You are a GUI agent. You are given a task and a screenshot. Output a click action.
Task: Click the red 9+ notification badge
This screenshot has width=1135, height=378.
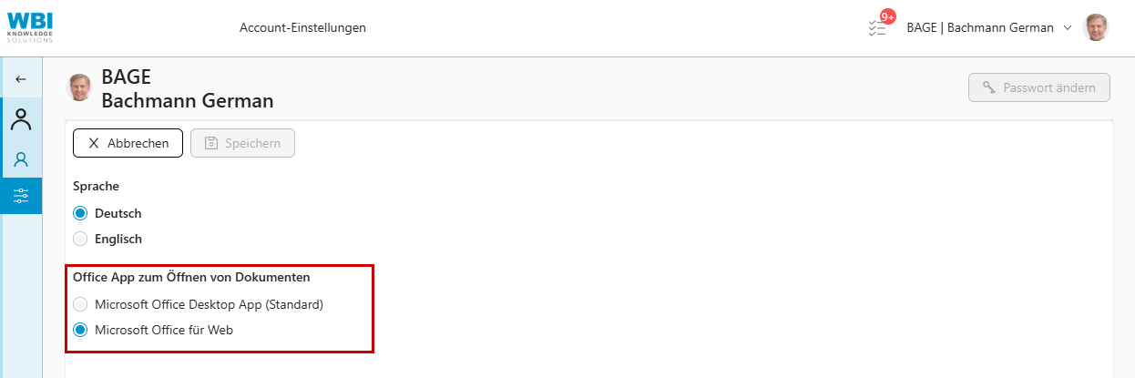887,16
